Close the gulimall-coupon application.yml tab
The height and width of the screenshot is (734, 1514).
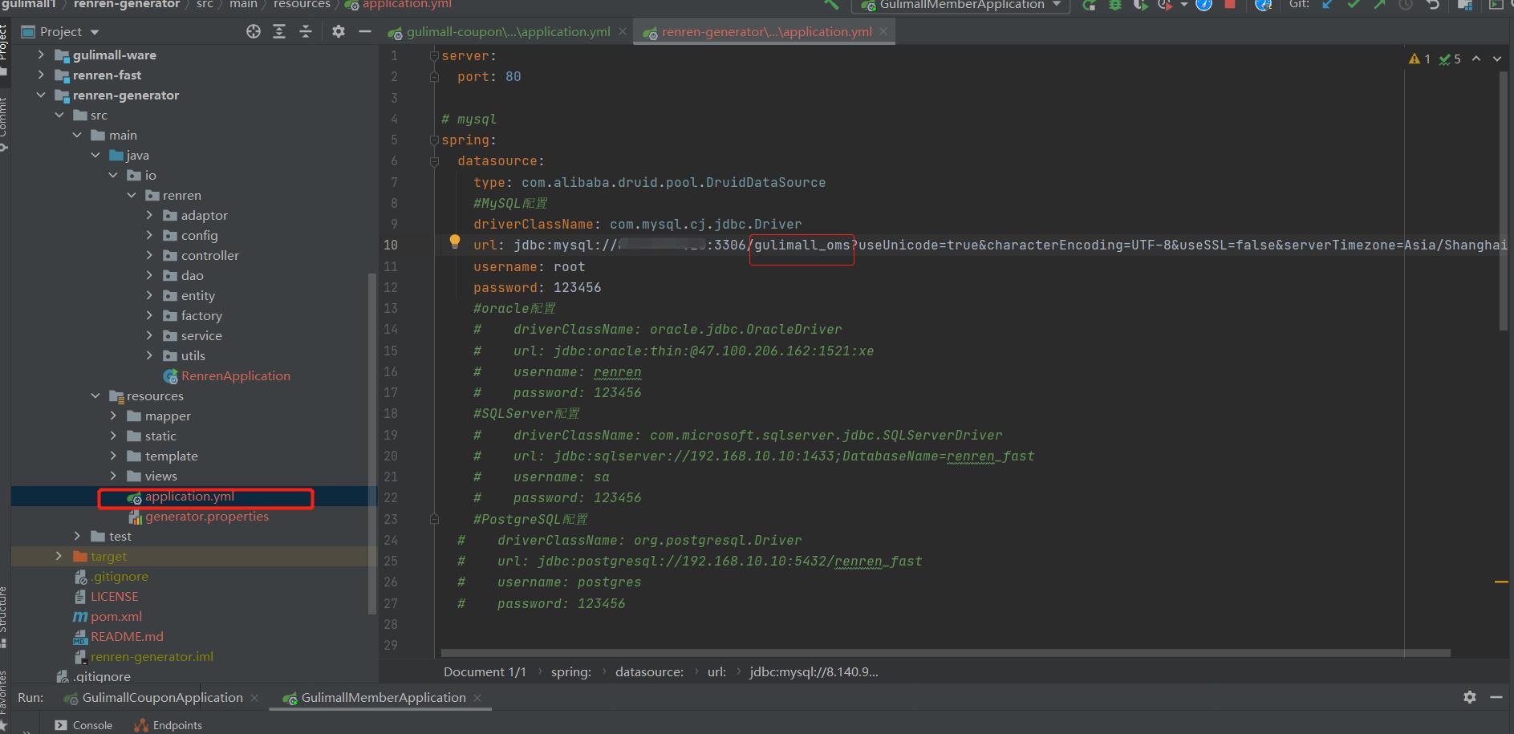point(623,32)
